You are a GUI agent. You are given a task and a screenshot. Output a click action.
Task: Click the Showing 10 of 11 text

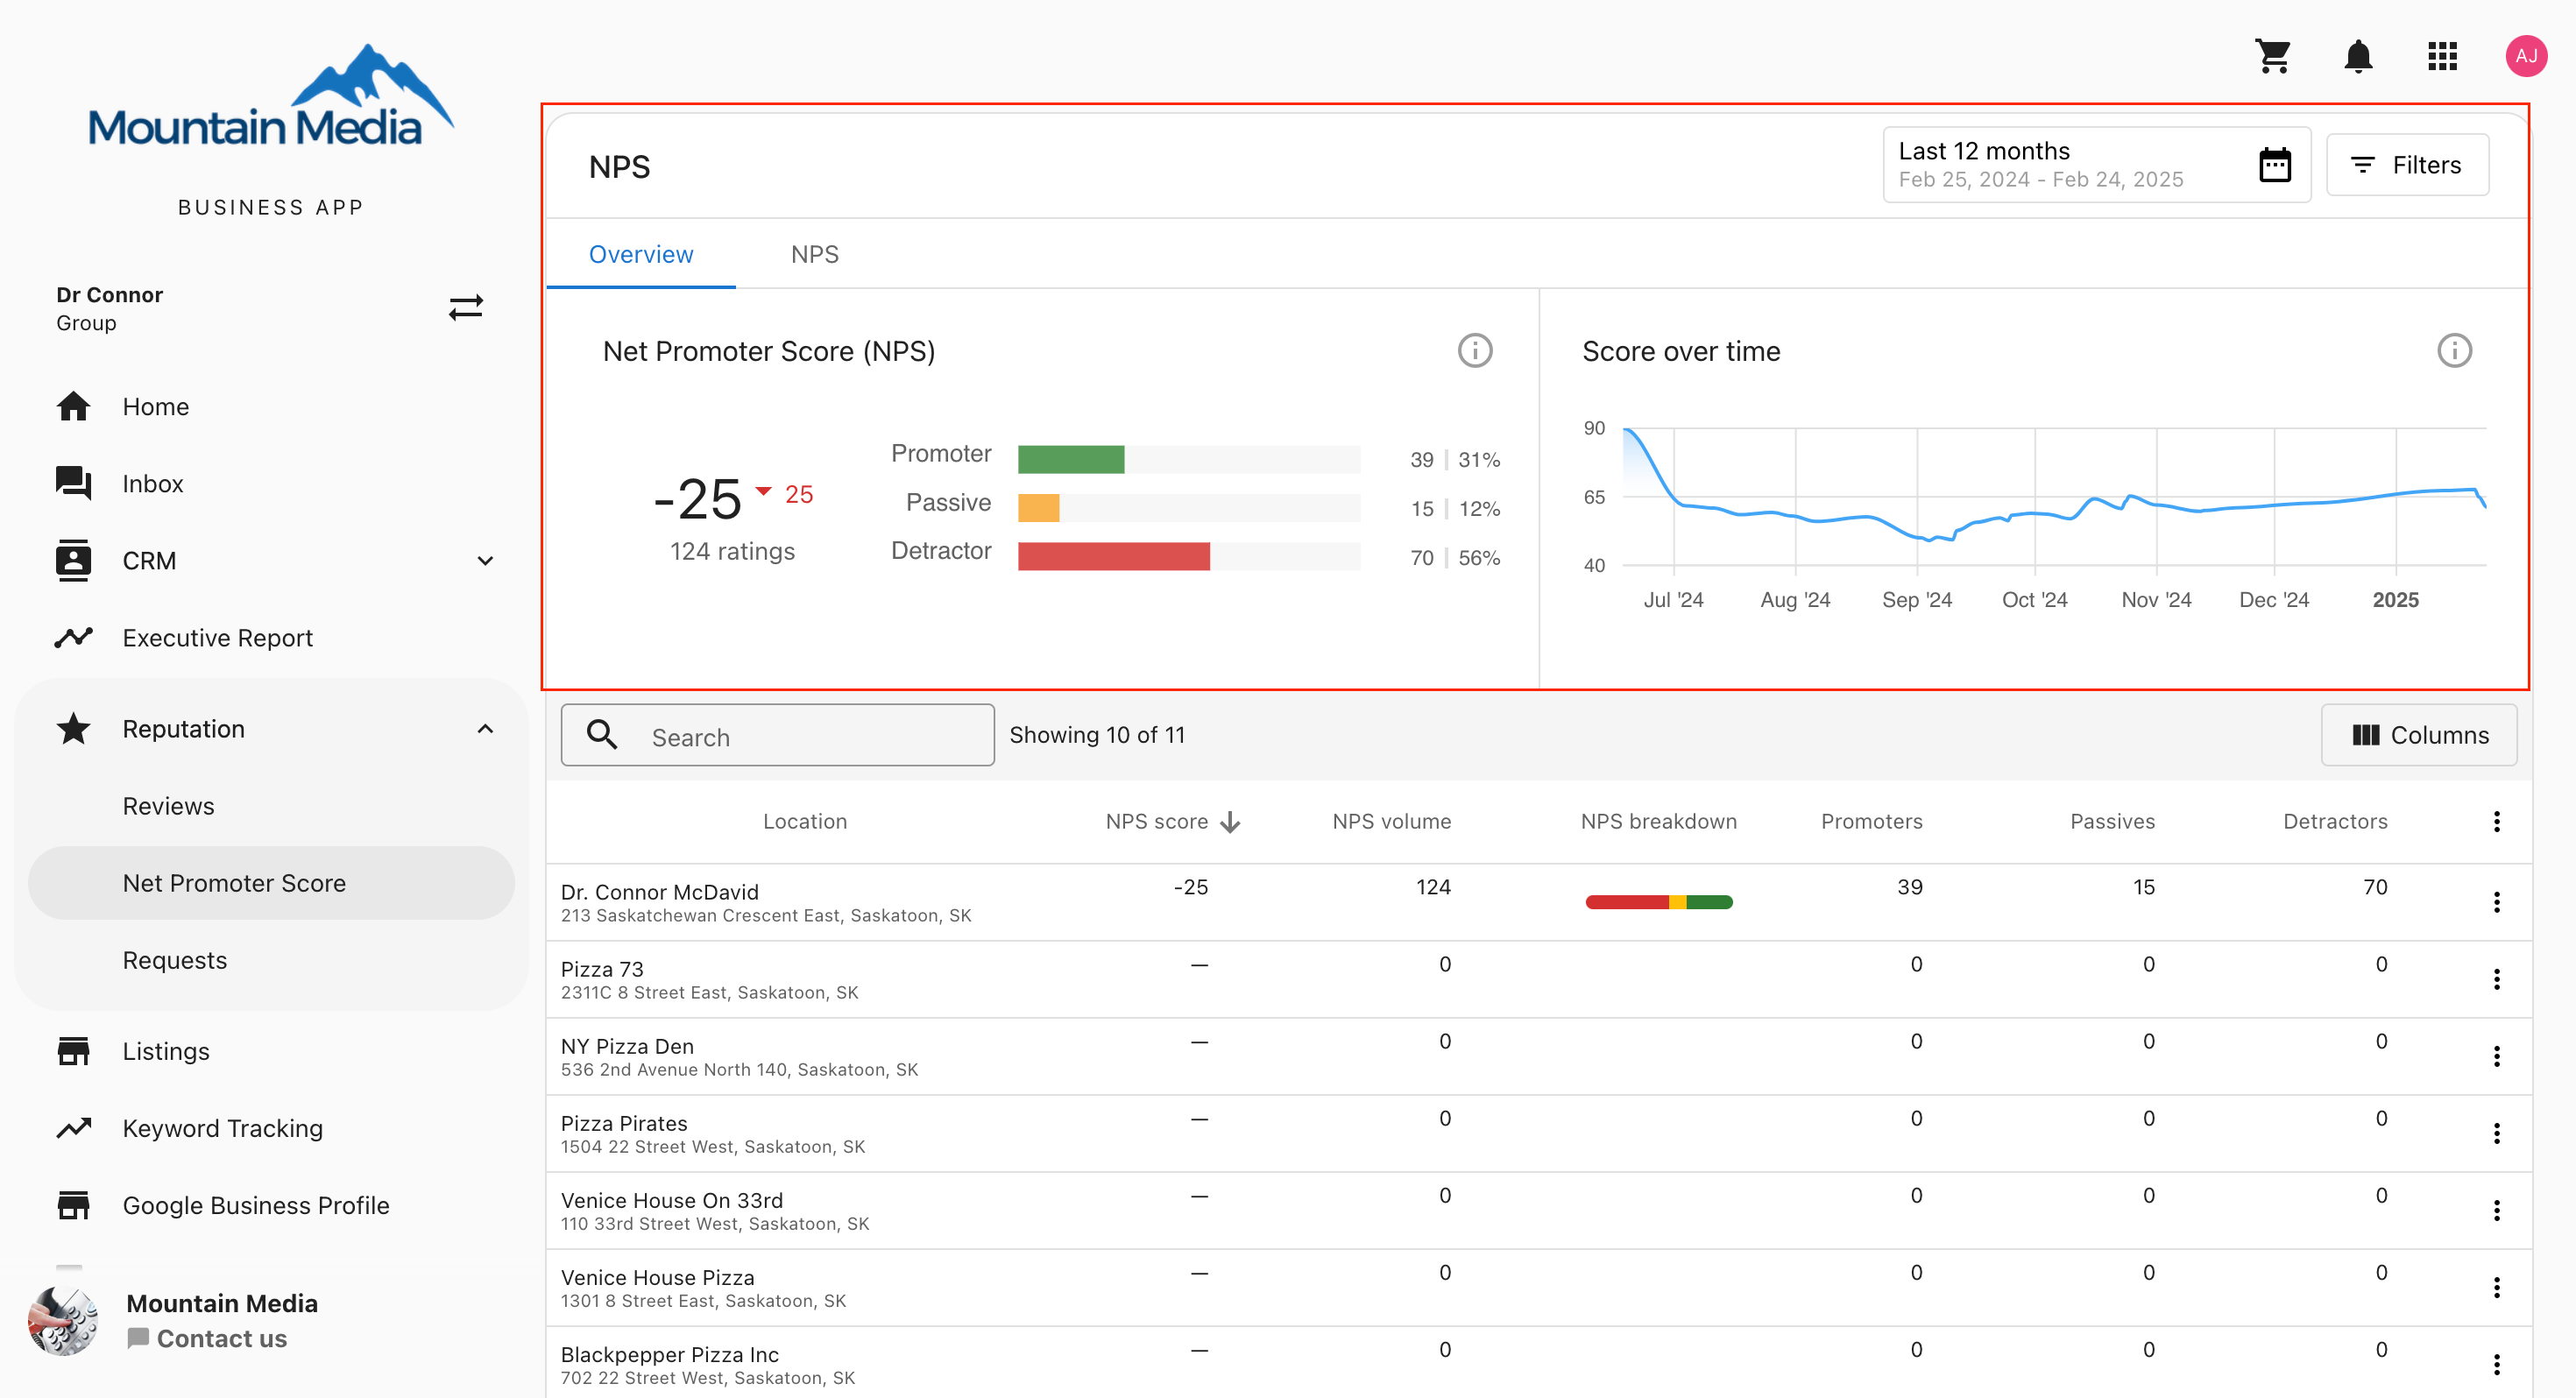click(1097, 735)
